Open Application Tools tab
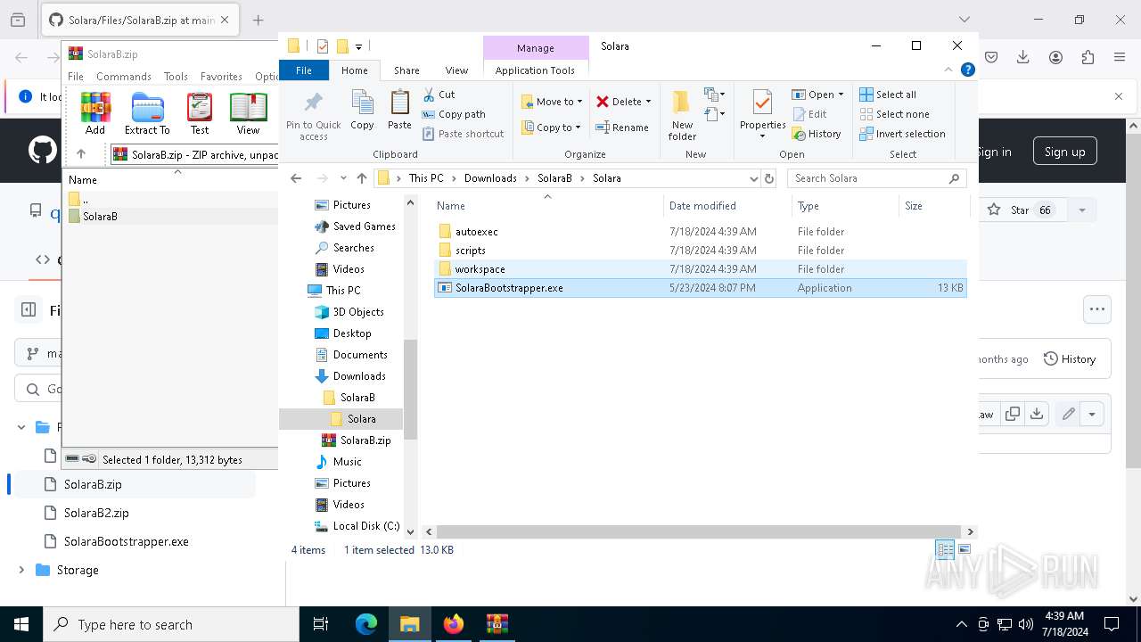This screenshot has height=642, width=1141. point(535,70)
